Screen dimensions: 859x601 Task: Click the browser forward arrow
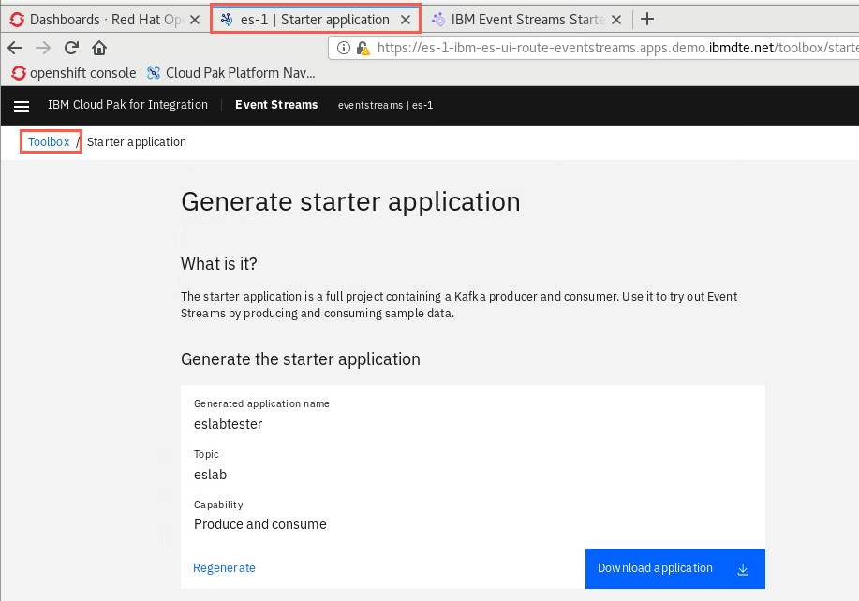click(43, 48)
